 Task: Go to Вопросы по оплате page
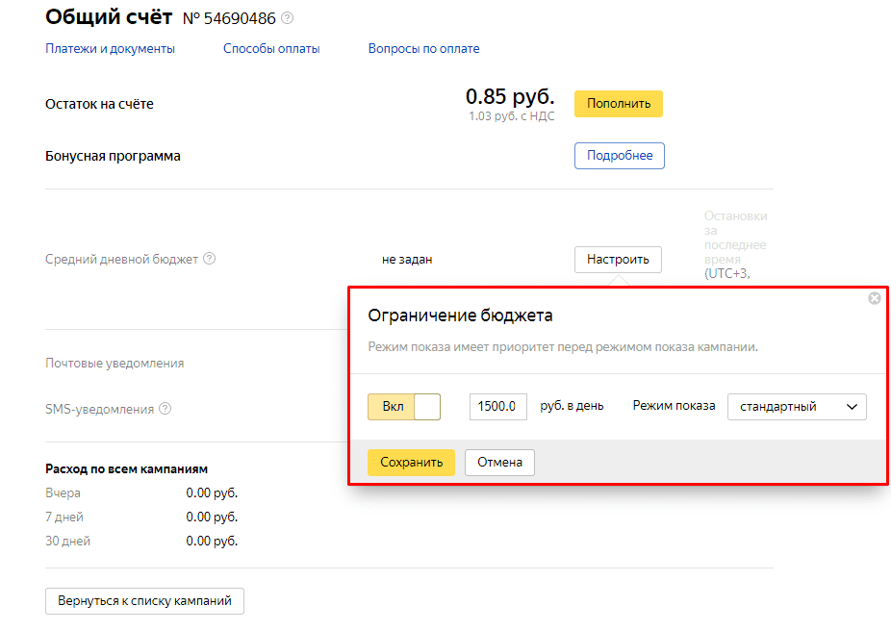(x=423, y=48)
